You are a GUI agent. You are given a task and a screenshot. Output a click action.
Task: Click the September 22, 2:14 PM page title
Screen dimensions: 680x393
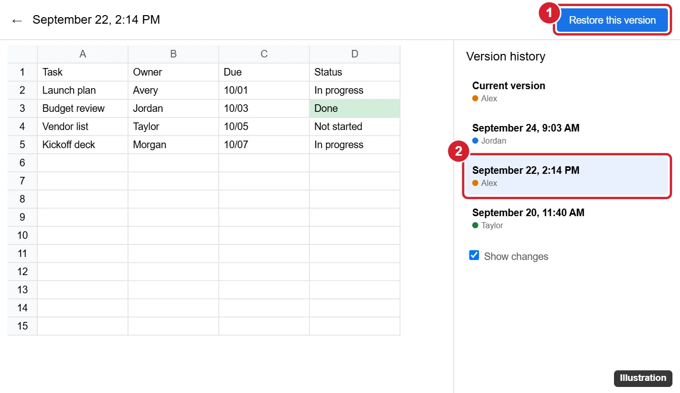pyautogui.click(x=96, y=20)
